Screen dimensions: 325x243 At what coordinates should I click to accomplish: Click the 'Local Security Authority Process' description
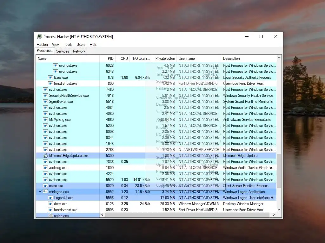[247, 78]
